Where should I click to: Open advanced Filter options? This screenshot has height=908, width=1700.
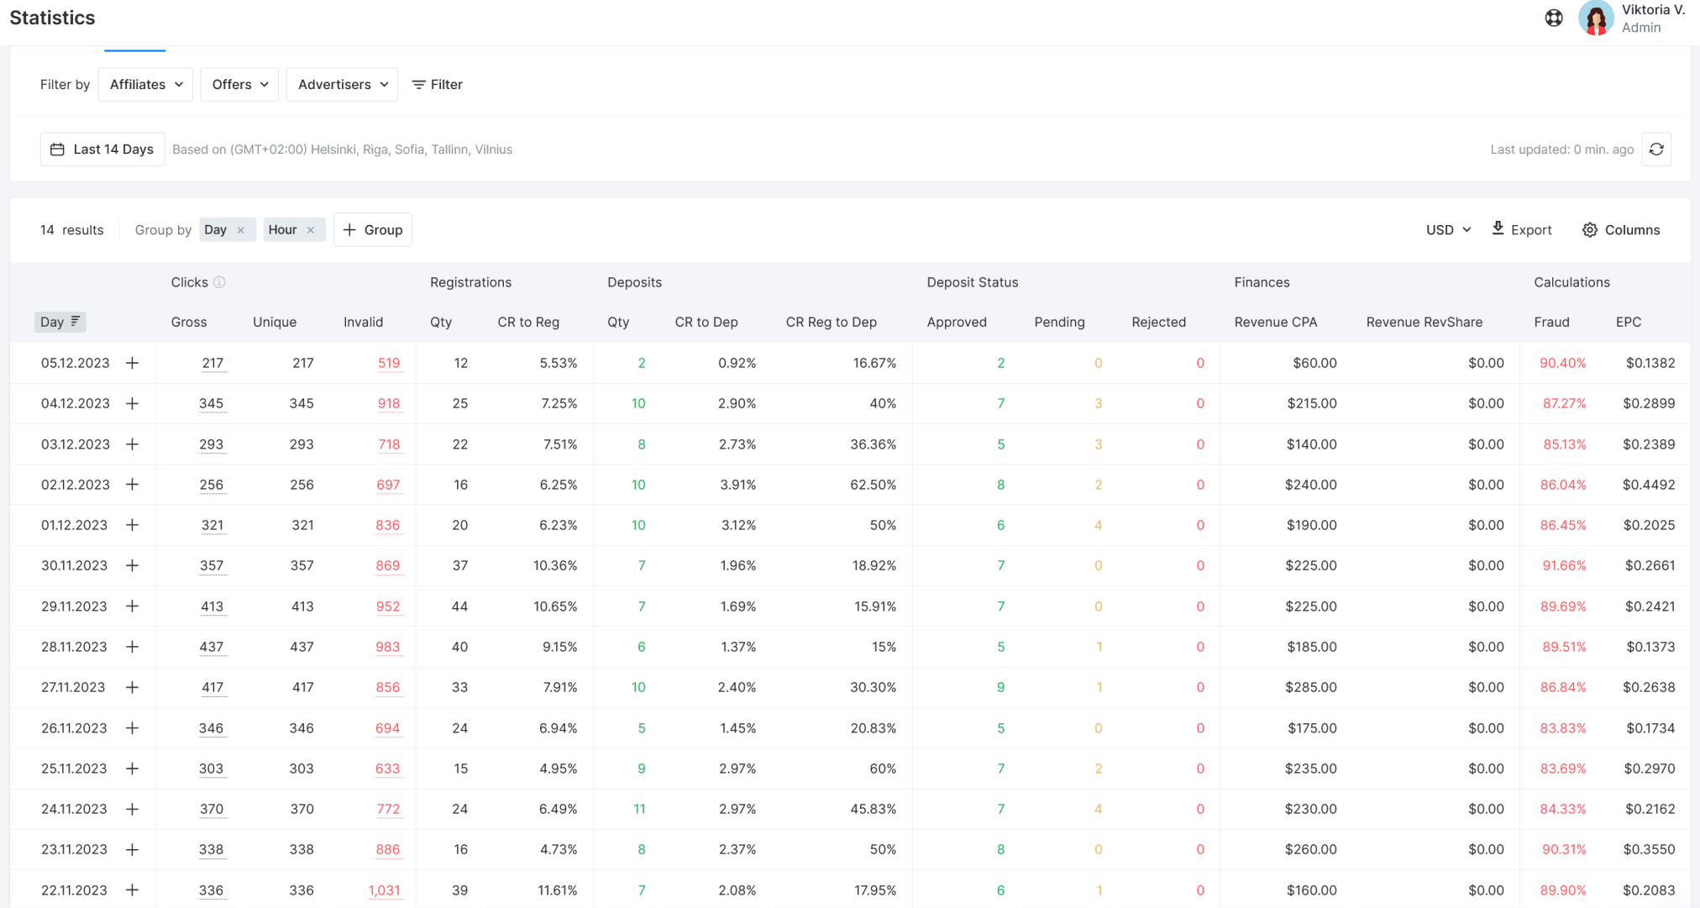coord(437,84)
